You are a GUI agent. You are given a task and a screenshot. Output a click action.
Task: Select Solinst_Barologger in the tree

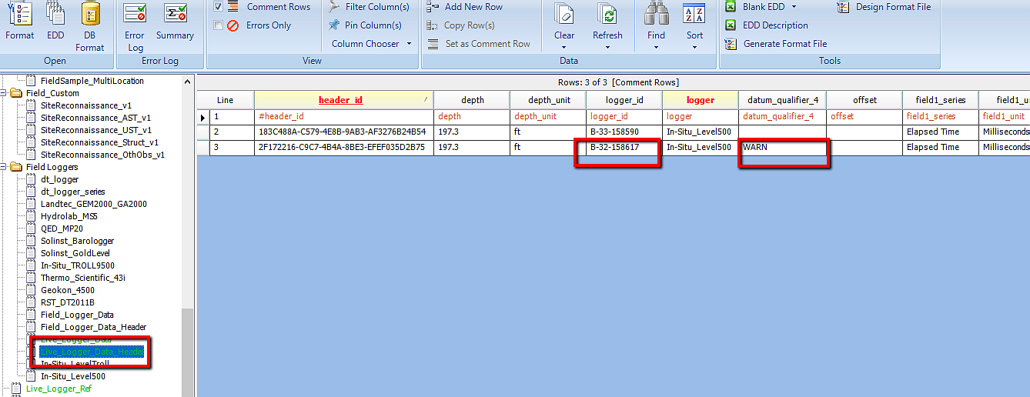[77, 241]
